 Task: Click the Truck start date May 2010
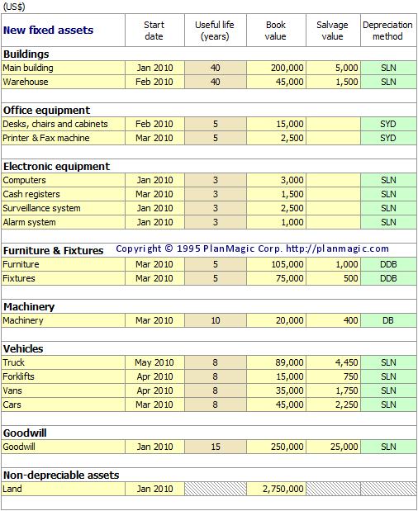coord(154,362)
